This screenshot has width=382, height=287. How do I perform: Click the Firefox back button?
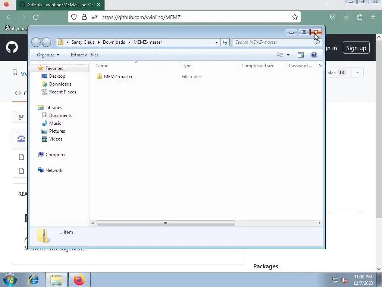(x=9, y=17)
